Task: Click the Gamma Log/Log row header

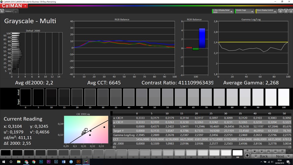Action: click(124, 135)
